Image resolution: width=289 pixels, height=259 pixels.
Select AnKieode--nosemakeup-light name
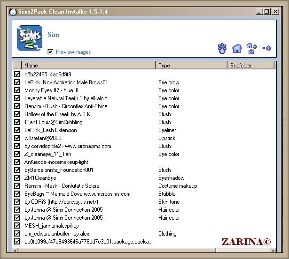[x=56, y=162]
